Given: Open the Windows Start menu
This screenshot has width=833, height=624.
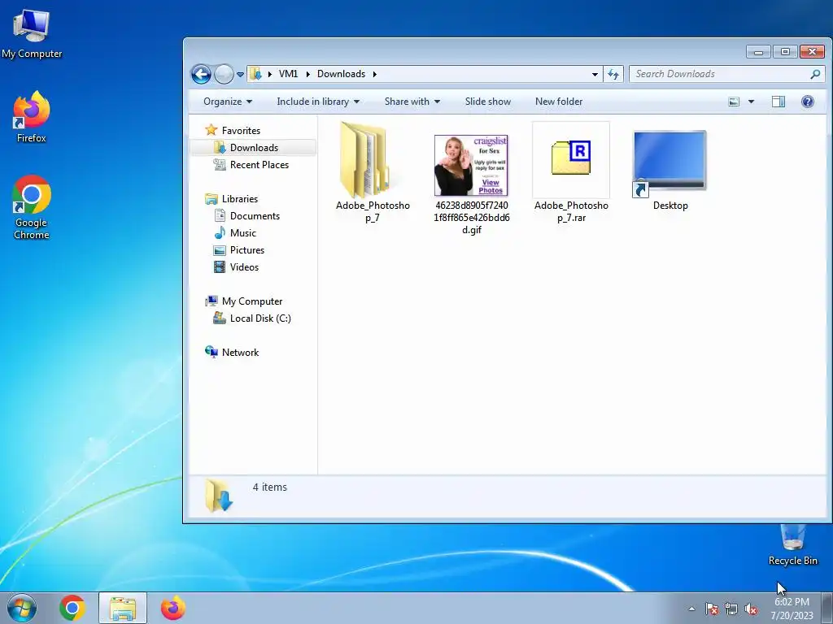Looking at the screenshot, I should 22,608.
